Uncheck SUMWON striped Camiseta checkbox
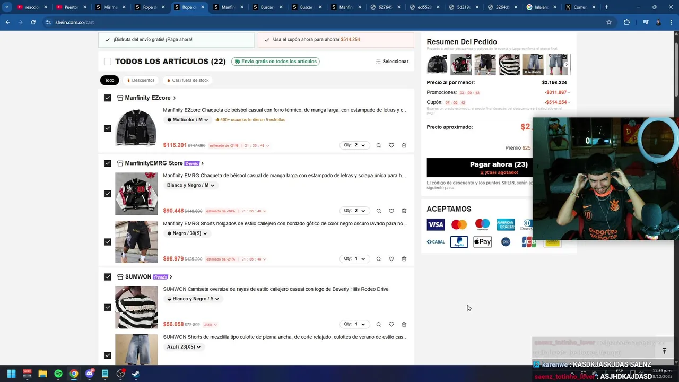The width and height of the screenshot is (679, 382). click(x=108, y=307)
